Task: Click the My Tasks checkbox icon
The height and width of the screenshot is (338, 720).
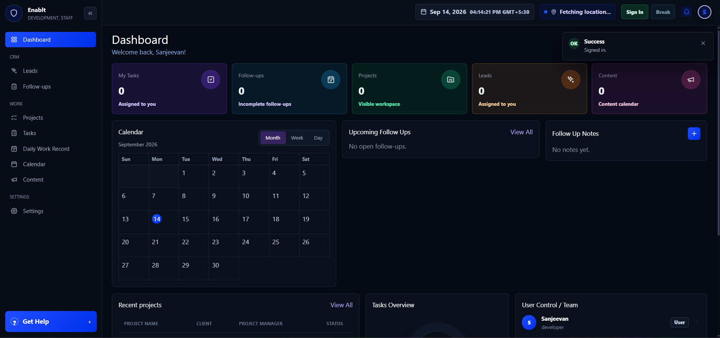Action: click(211, 80)
